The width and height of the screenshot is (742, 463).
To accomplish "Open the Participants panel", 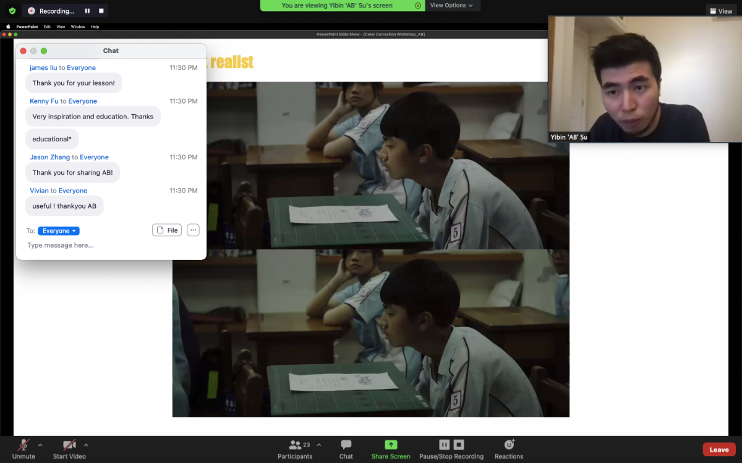I will tap(295, 449).
